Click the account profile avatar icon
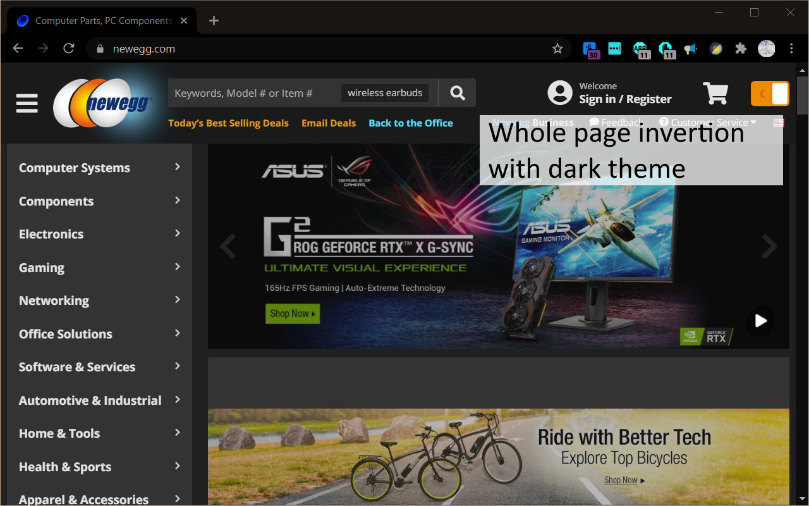Image resolution: width=809 pixels, height=506 pixels. (559, 93)
